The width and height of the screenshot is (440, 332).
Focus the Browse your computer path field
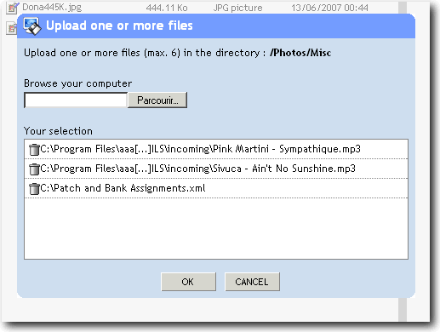pos(76,100)
